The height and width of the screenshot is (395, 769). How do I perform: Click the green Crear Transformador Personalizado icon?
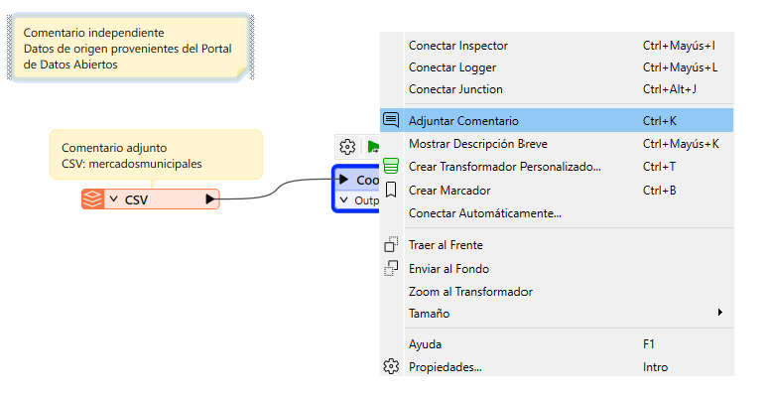391,166
